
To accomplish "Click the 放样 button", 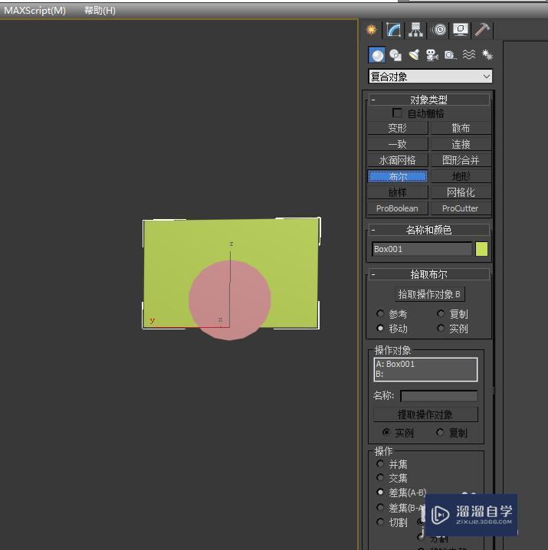I will (x=398, y=192).
